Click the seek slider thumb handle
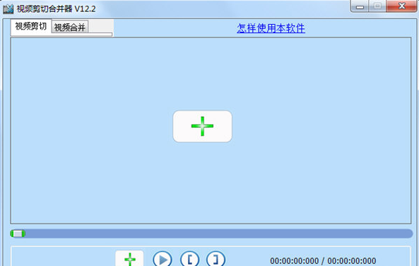The height and width of the screenshot is (266, 419). (18, 233)
